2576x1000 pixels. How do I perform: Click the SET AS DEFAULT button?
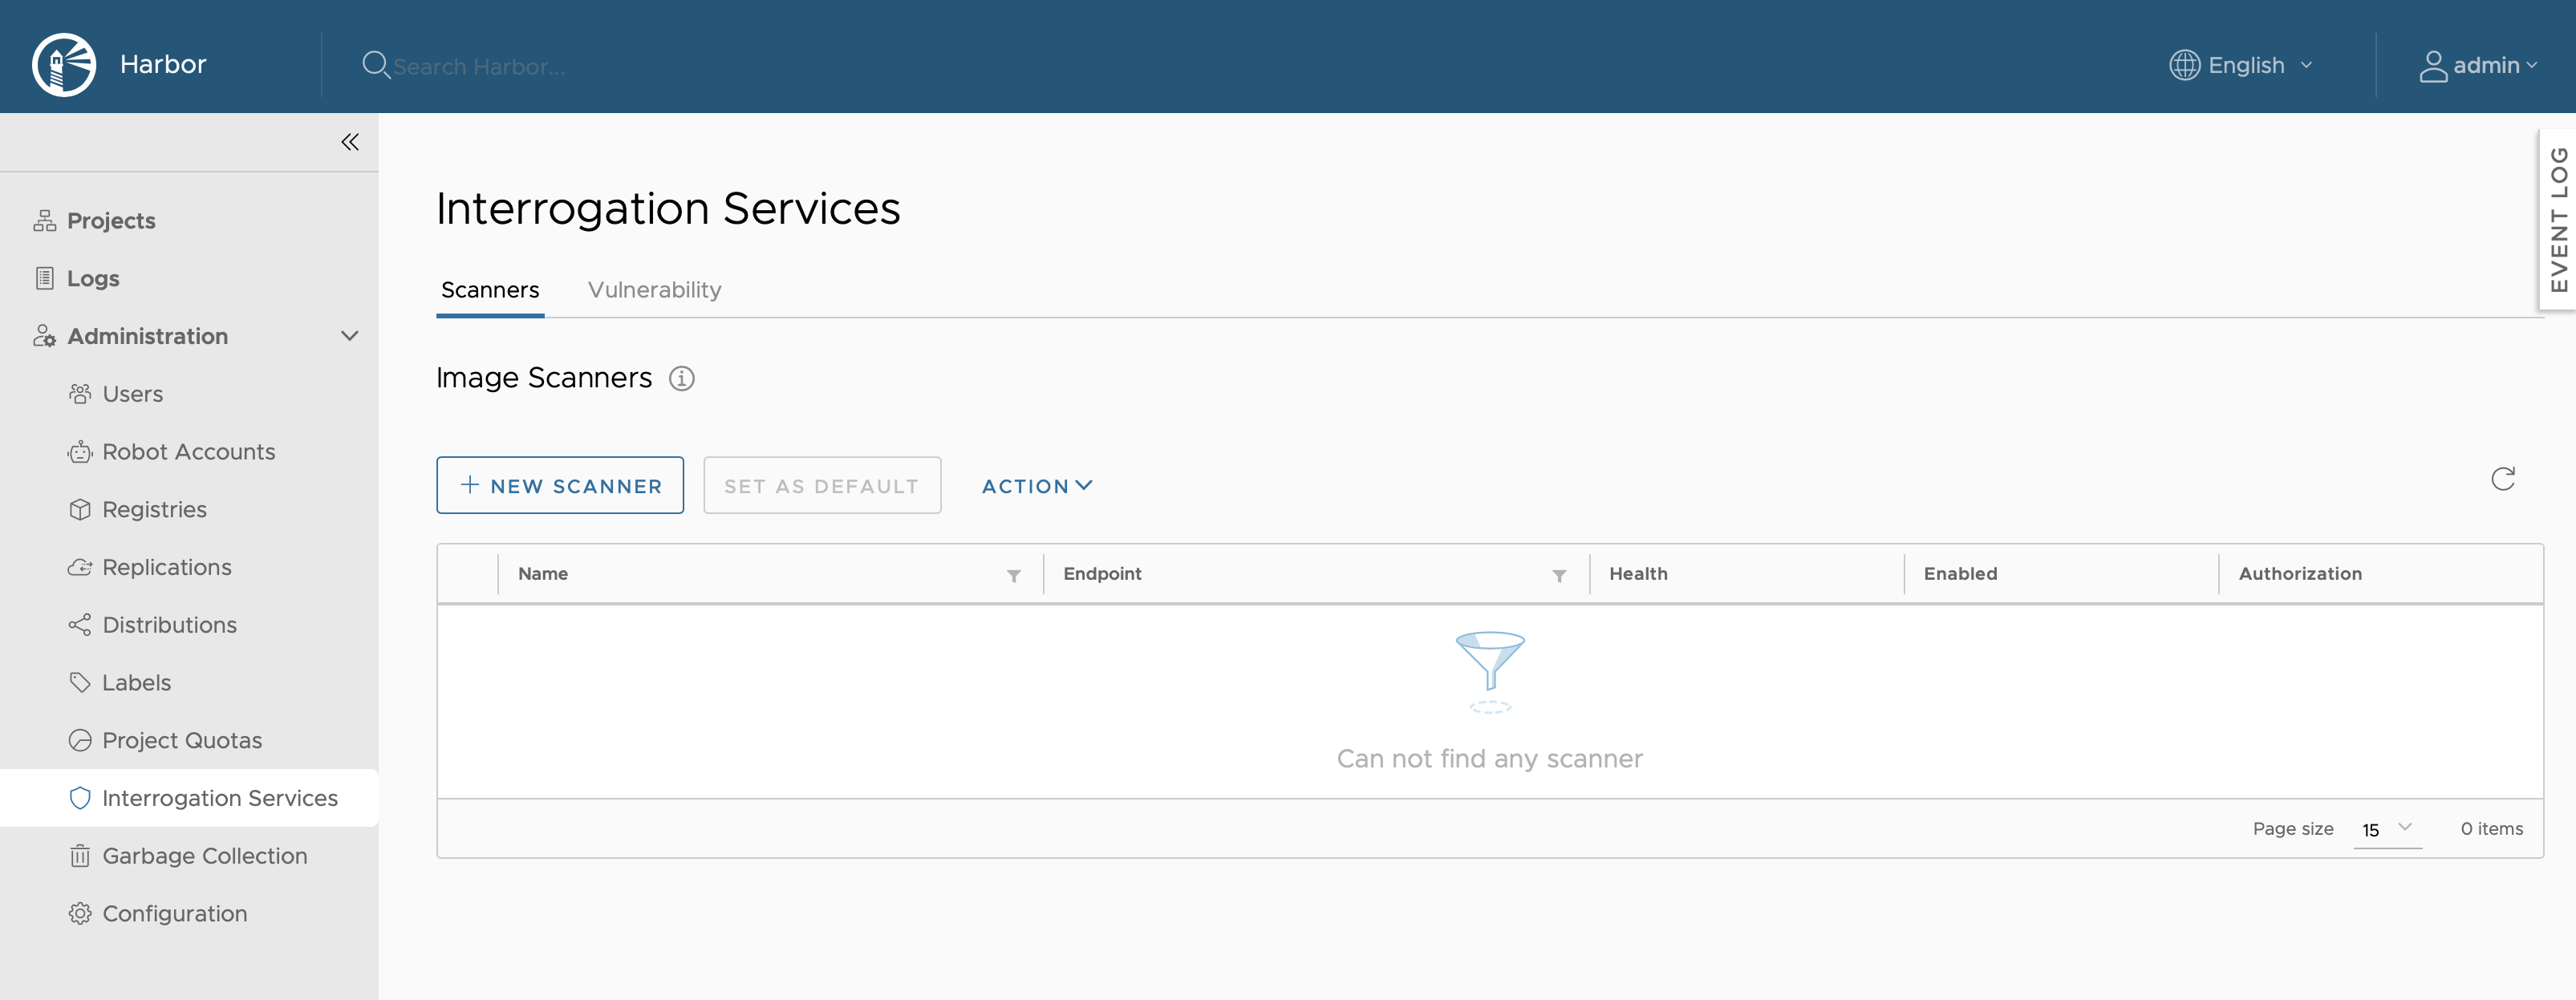[x=821, y=484]
